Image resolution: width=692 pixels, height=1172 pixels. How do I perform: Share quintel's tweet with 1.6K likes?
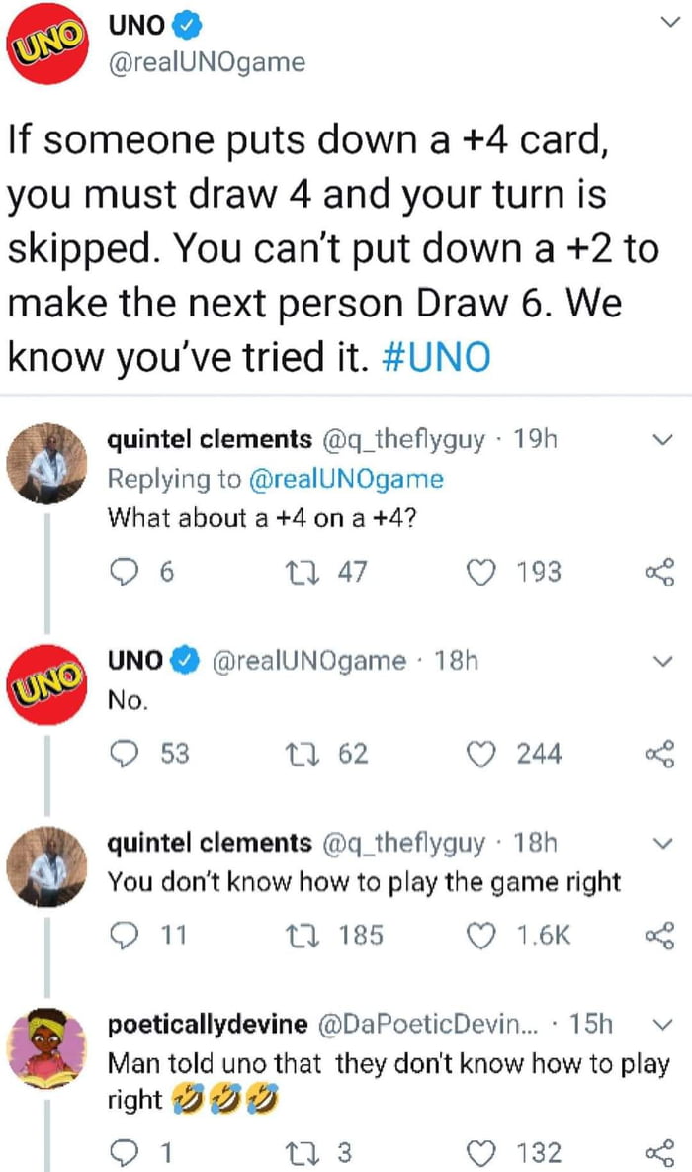pyautogui.click(x=658, y=935)
